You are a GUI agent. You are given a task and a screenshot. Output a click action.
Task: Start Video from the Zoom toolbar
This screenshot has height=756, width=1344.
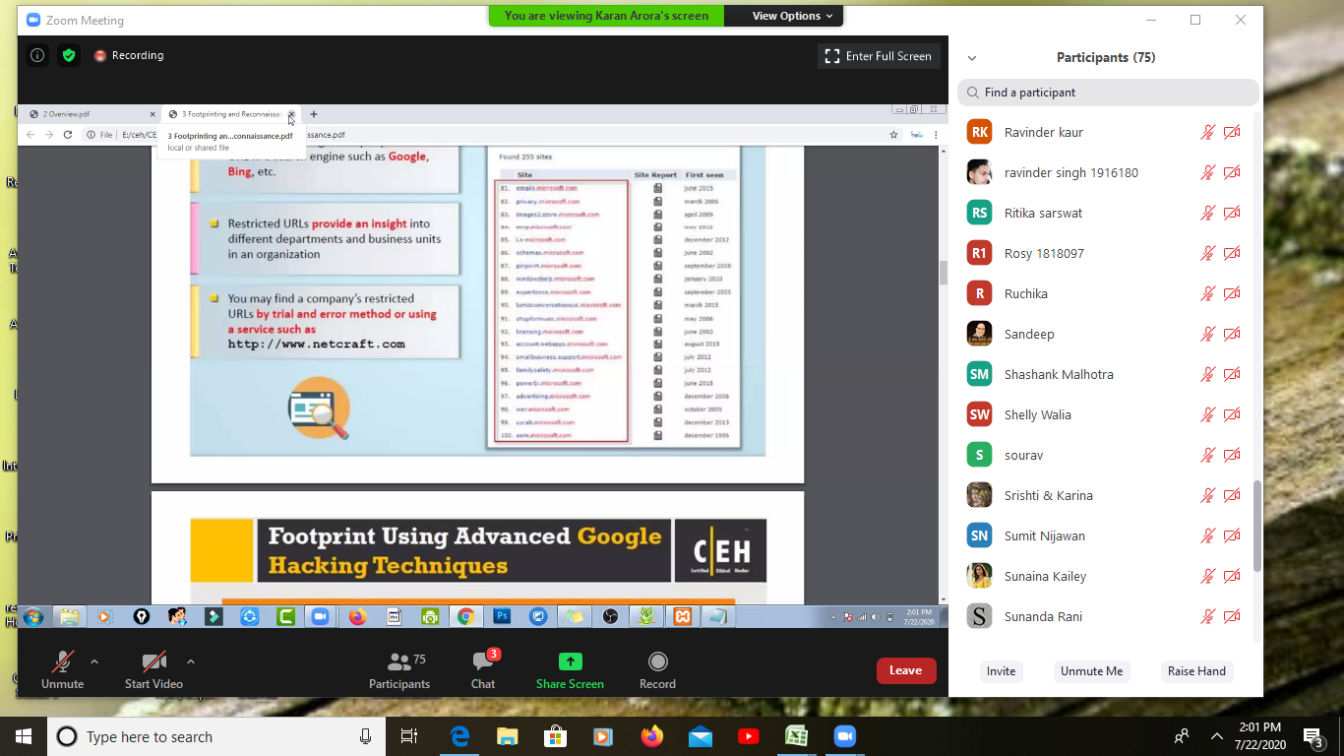[x=153, y=670]
